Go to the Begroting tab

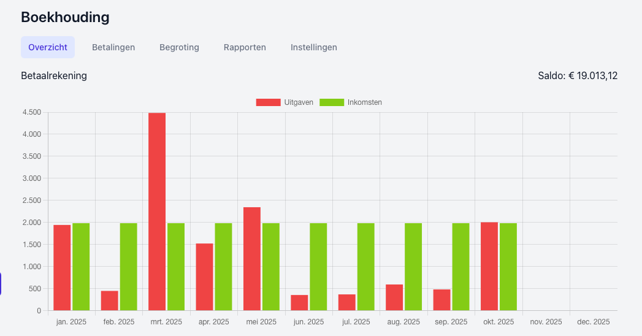[x=179, y=47]
